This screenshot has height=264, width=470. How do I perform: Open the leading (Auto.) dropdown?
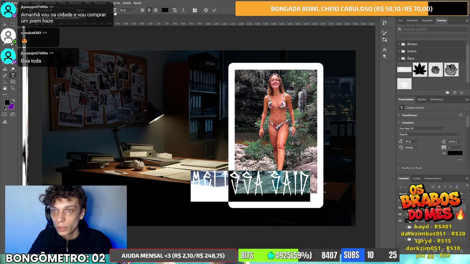(x=460, y=142)
